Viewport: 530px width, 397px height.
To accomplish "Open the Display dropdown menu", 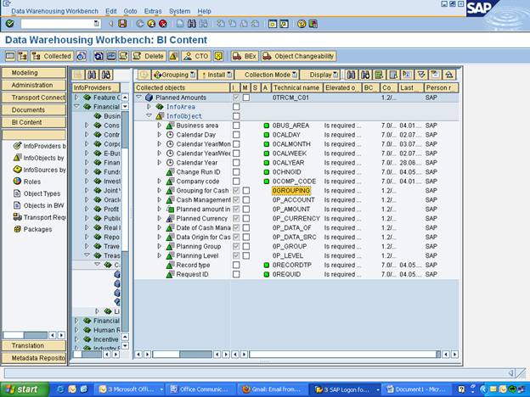I will tap(320, 75).
